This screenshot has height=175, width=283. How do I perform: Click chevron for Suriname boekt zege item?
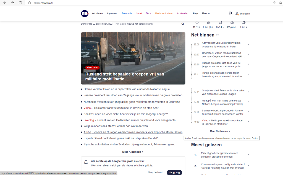pyautogui.click(x=248, y=112)
